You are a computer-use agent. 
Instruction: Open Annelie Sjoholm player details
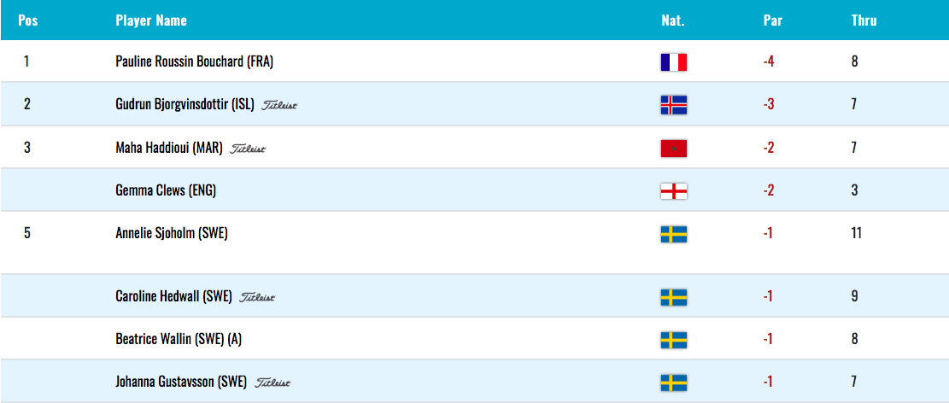click(x=172, y=233)
